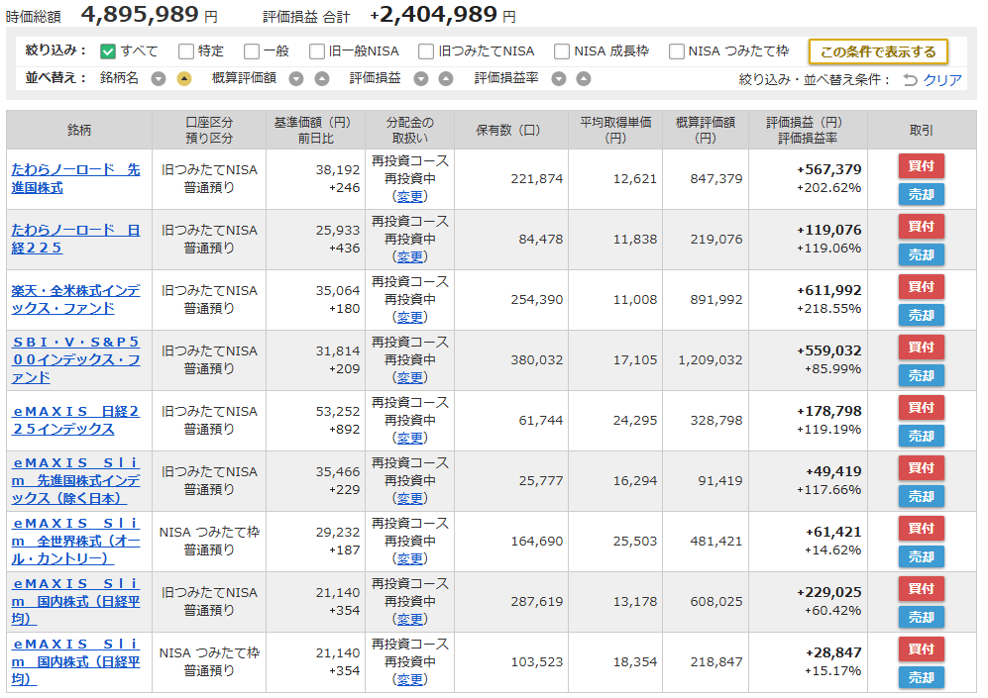The image size is (988, 698).
Task: Sort 評価損益率 using the down arrow
Action: point(558,78)
